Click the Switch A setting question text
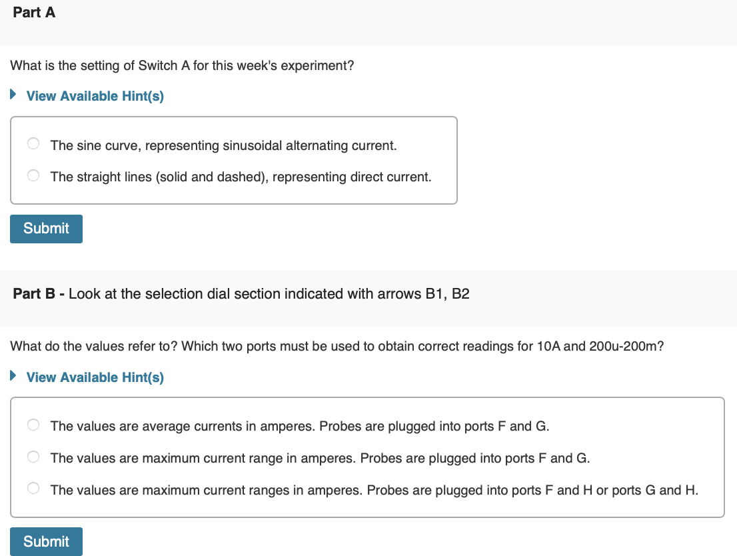 coord(182,66)
